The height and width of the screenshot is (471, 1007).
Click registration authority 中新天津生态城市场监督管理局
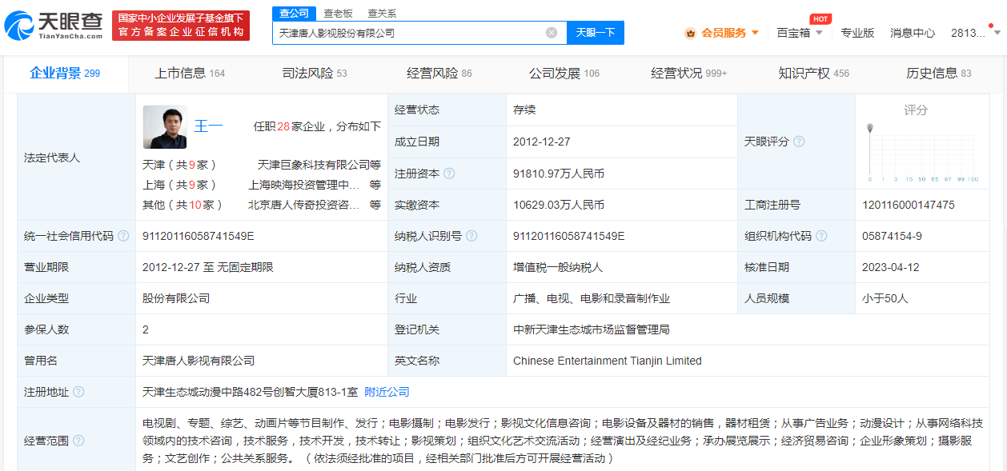592,329
